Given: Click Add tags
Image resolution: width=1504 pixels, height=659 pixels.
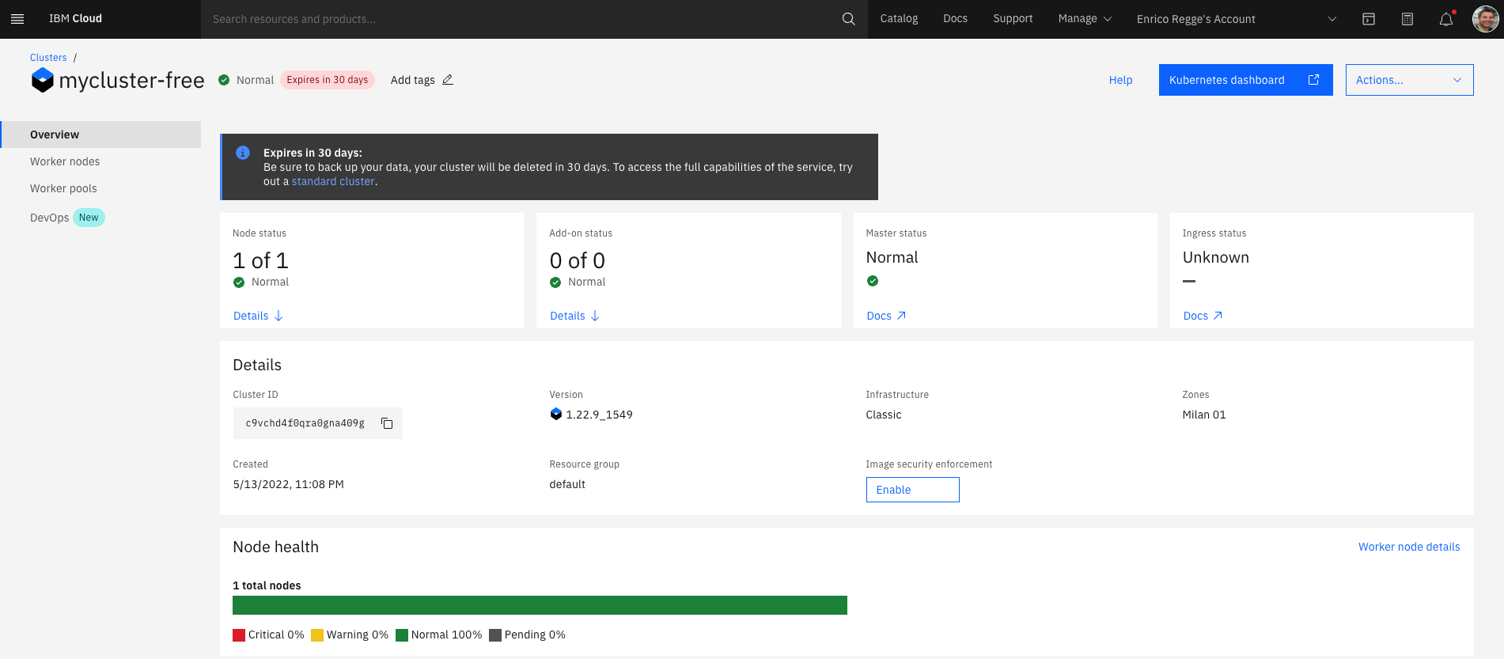Looking at the screenshot, I should pyautogui.click(x=413, y=80).
